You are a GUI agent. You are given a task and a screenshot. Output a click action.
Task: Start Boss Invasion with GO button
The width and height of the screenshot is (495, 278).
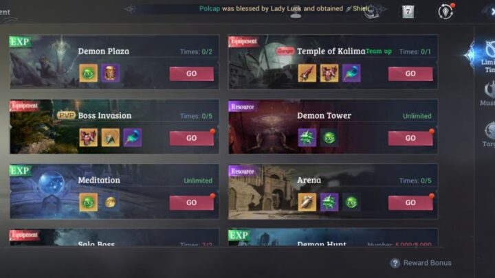192,138
